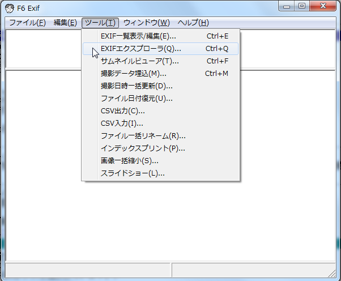
Task: Select CSV入力(I) menu entry
Action: pos(160,124)
